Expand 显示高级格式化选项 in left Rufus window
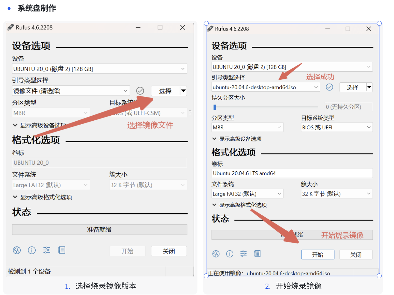This screenshot has width=394, height=295. [x=42, y=197]
